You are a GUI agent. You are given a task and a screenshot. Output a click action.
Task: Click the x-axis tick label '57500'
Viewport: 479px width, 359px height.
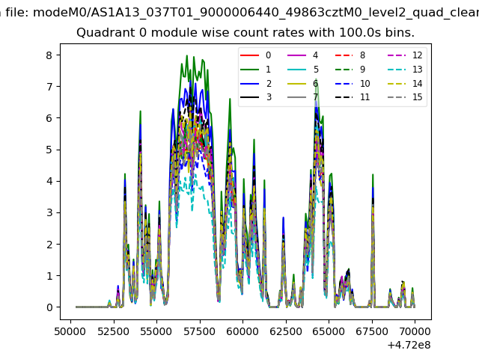pos(200,331)
